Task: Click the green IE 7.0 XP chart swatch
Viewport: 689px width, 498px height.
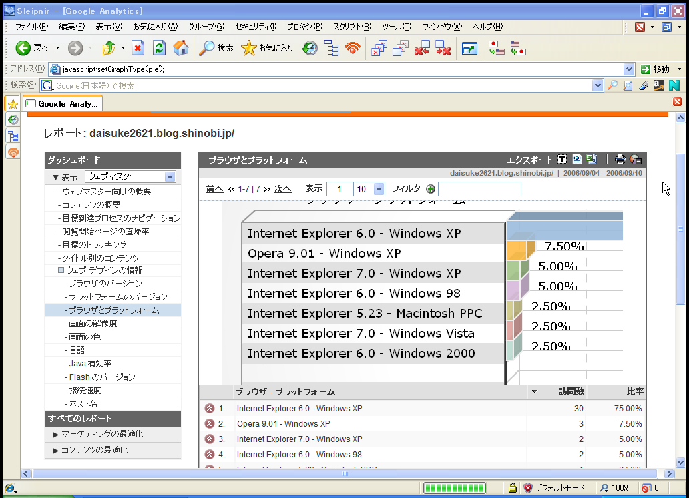Action: tap(517, 270)
